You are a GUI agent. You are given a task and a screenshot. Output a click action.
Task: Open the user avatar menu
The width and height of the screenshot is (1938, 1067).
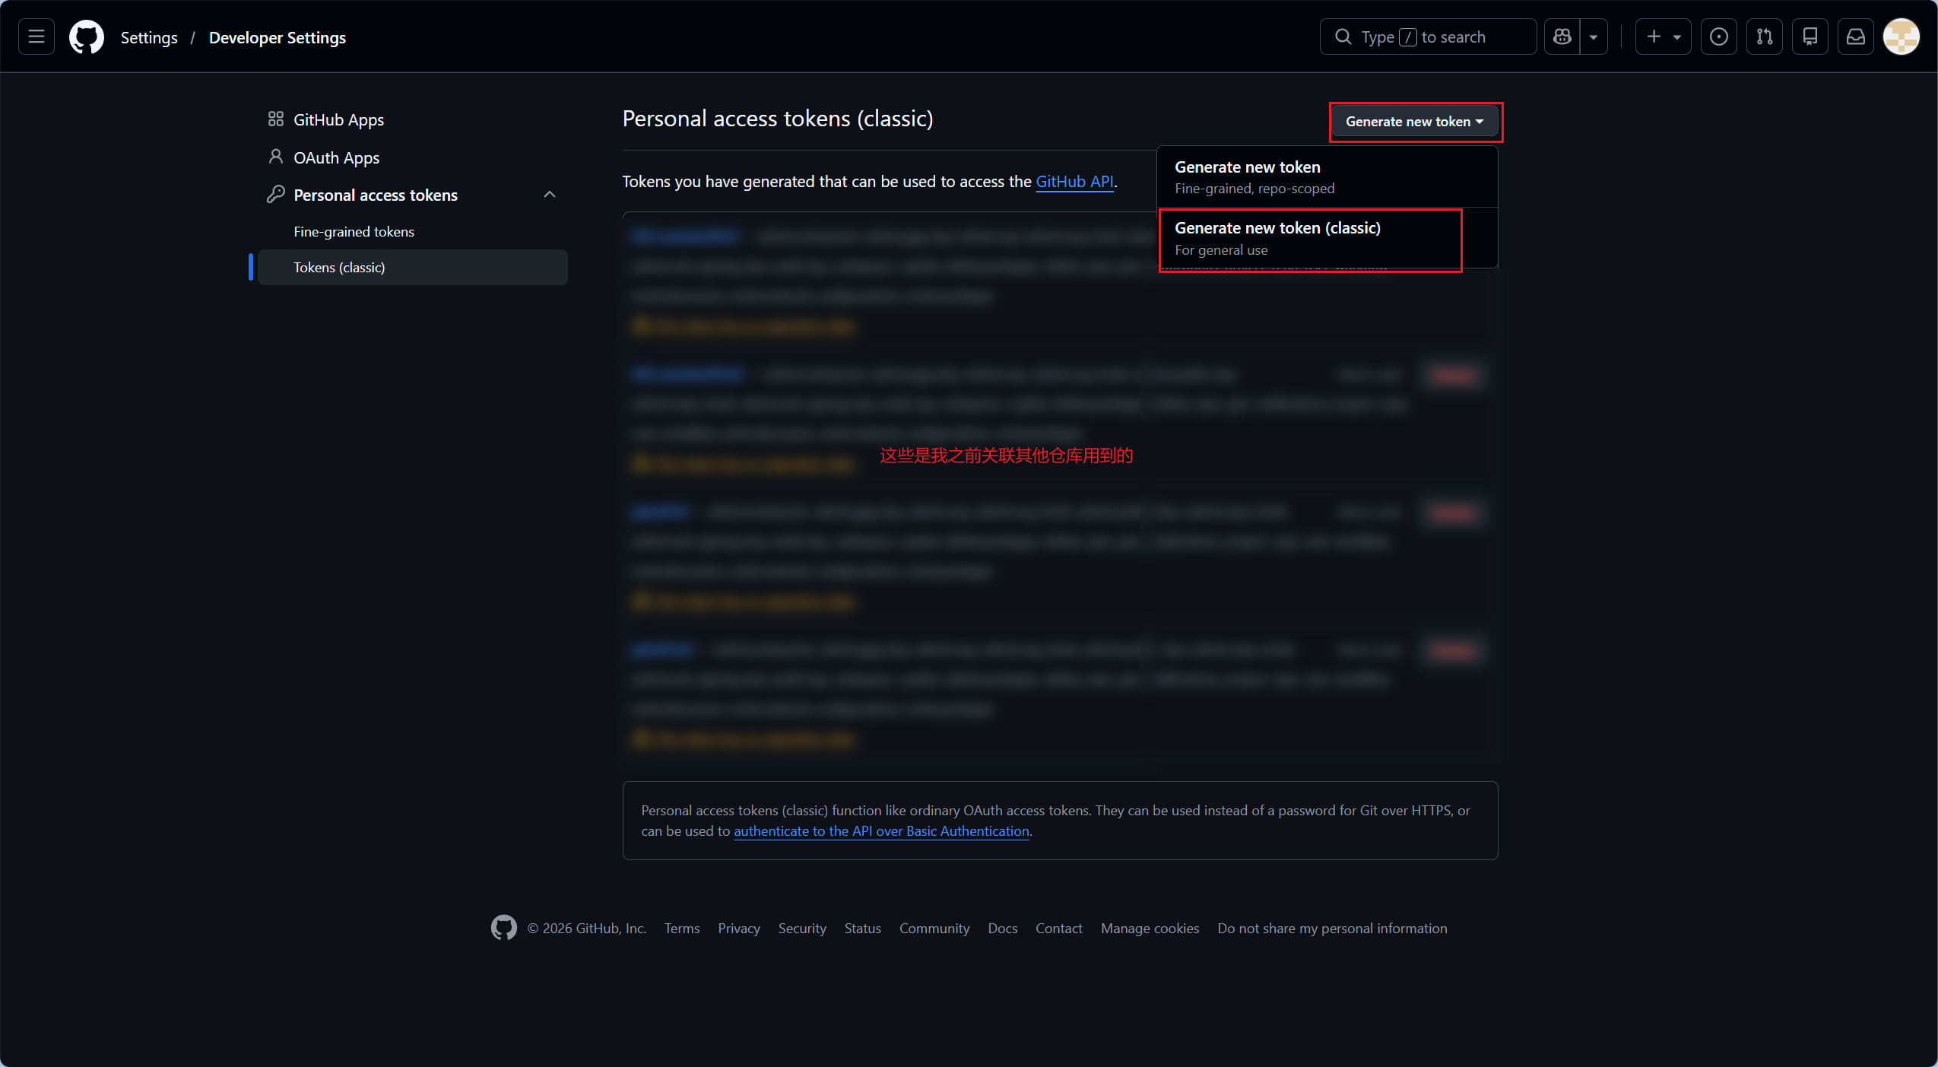tap(1902, 37)
